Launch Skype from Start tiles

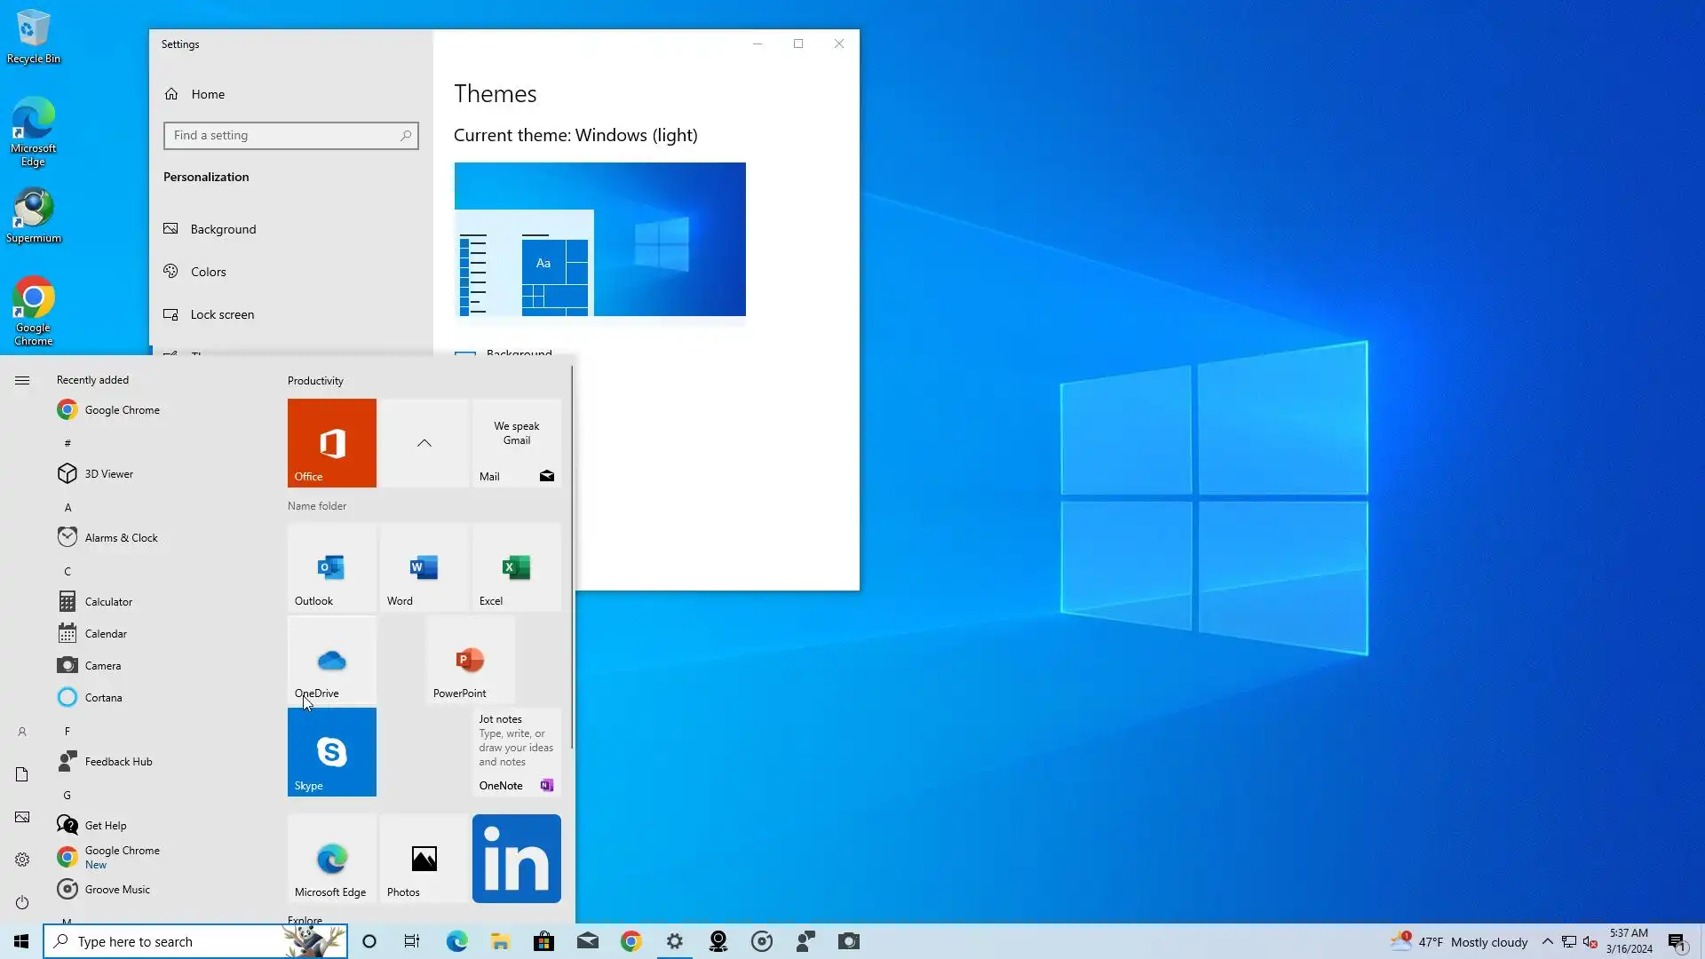point(331,751)
